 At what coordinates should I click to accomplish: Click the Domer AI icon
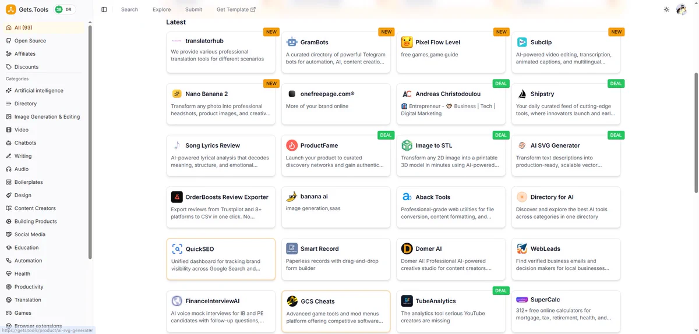407,248
